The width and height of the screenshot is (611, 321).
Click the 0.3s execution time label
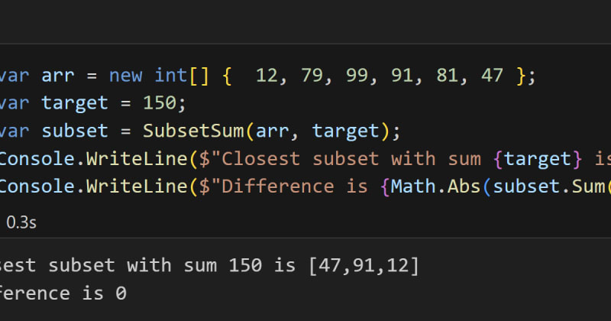click(21, 222)
